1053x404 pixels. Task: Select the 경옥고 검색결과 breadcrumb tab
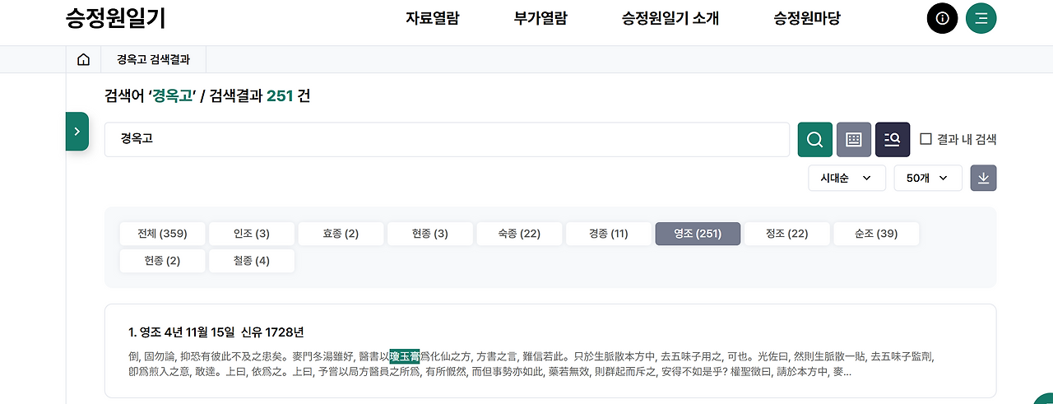click(153, 59)
